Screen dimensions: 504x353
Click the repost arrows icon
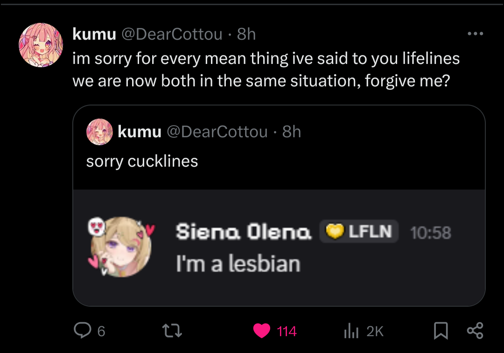click(x=172, y=331)
